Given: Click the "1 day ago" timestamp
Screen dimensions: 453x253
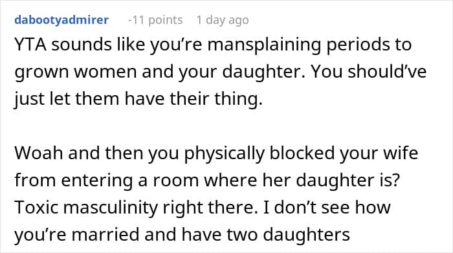Looking at the screenshot, I should coord(223,20).
